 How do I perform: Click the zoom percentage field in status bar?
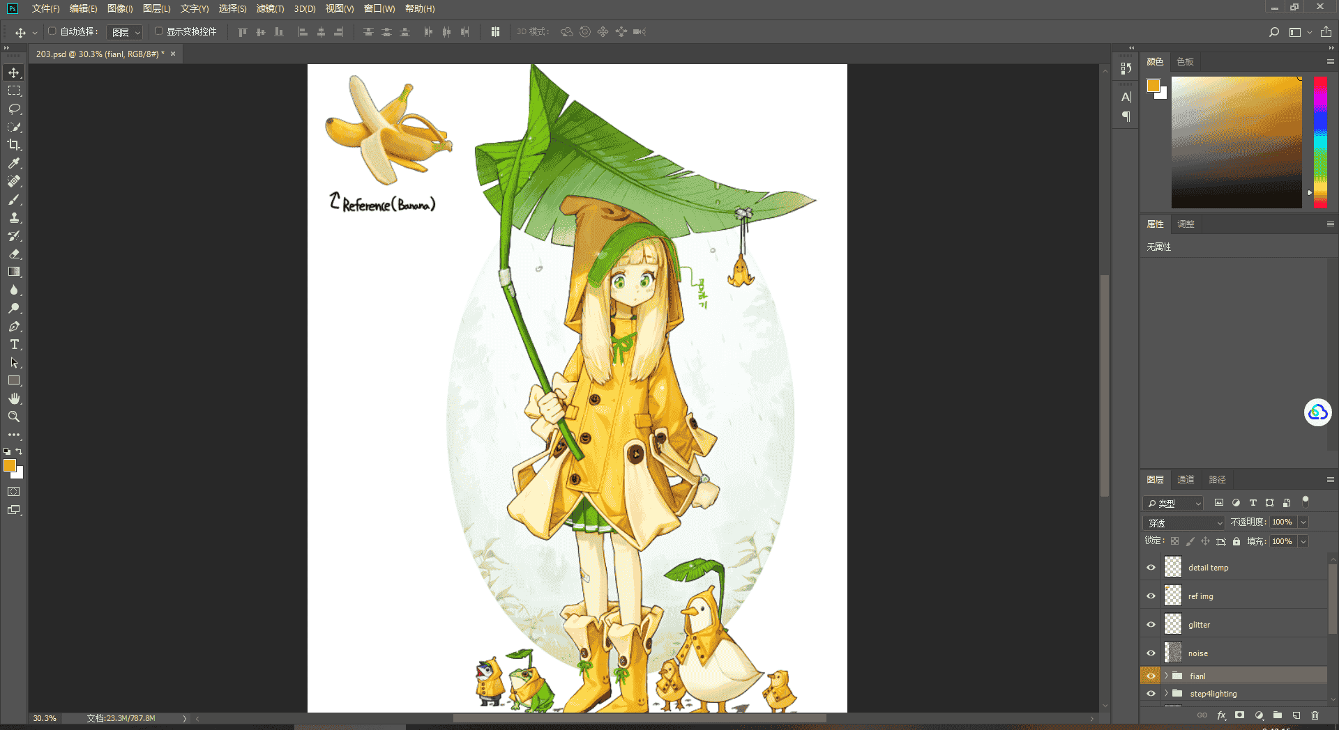(x=45, y=718)
